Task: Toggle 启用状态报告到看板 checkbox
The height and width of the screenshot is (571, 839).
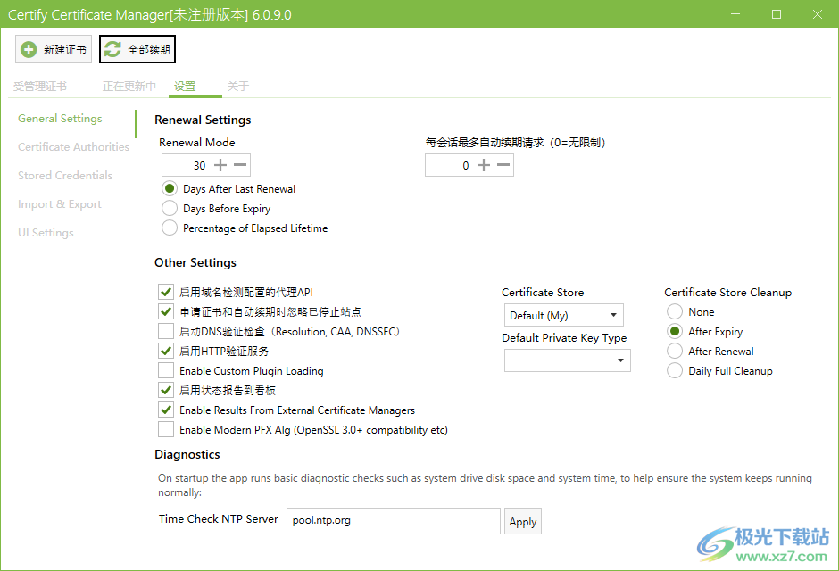Action: (166, 390)
